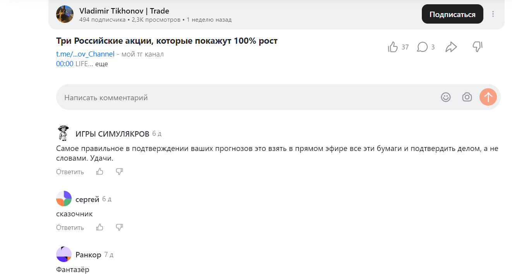The height and width of the screenshot is (274, 512).
Task: Like the comment by ИГРЫ СИМУЛЯКРОВ
Action: pos(99,171)
